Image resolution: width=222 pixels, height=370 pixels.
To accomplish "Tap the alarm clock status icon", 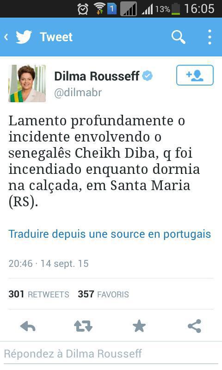I will 83,9.
